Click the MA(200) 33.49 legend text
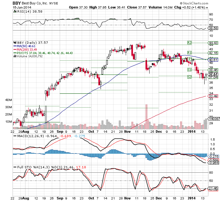This screenshot has height=201, width=220. coord(27,50)
